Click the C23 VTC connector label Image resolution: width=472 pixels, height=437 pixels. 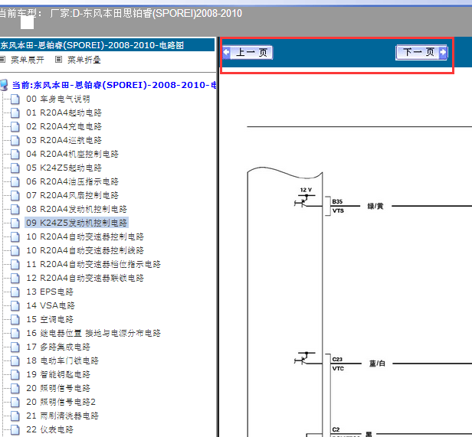click(338, 364)
